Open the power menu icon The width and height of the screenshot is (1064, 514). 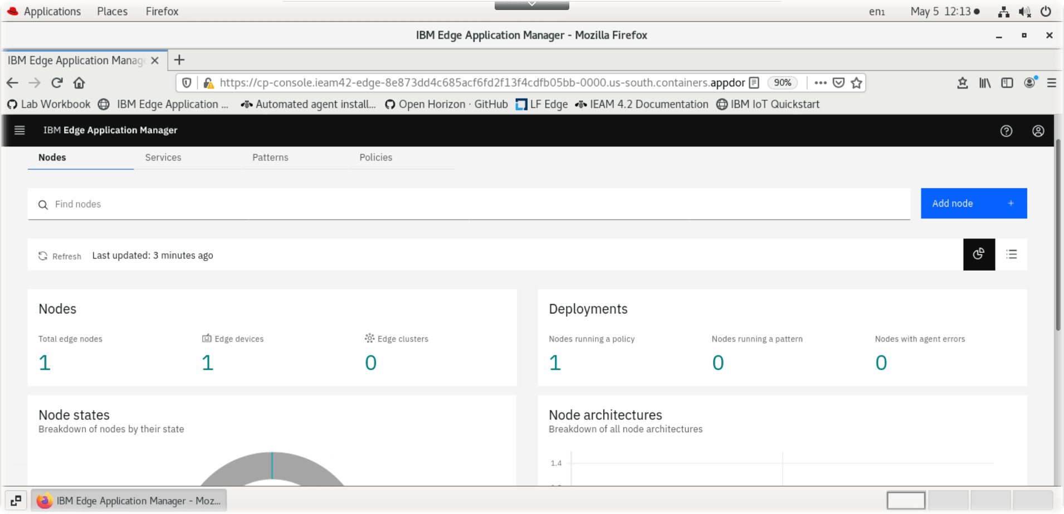(x=1046, y=11)
